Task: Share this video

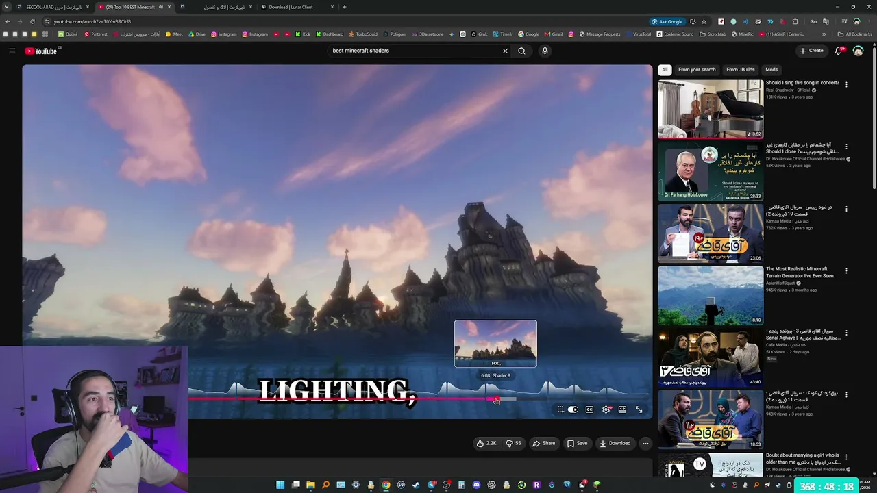Action: click(x=544, y=443)
